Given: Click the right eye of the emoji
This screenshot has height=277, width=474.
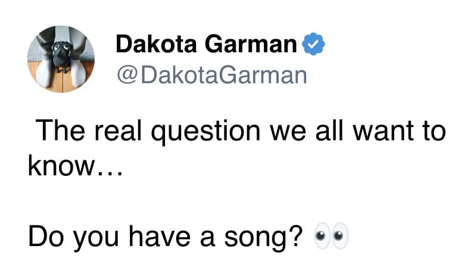Looking at the screenshot, I should pyautogui.click(x=341, y=235).
